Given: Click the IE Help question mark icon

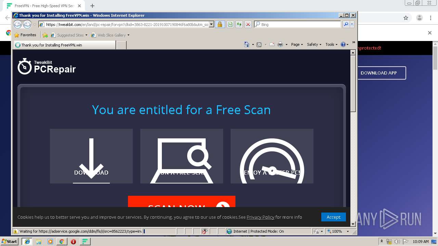Looking at the screenshot, I should click(x=343, y=44).
